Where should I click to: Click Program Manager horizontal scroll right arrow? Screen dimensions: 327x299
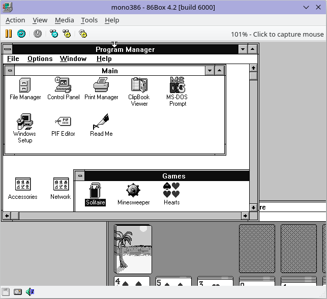(245, 216)
